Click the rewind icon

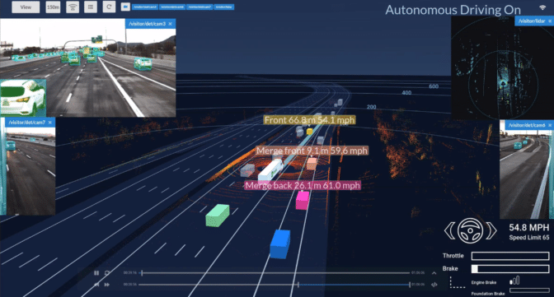pyautogui.click(x=96, y=285)
